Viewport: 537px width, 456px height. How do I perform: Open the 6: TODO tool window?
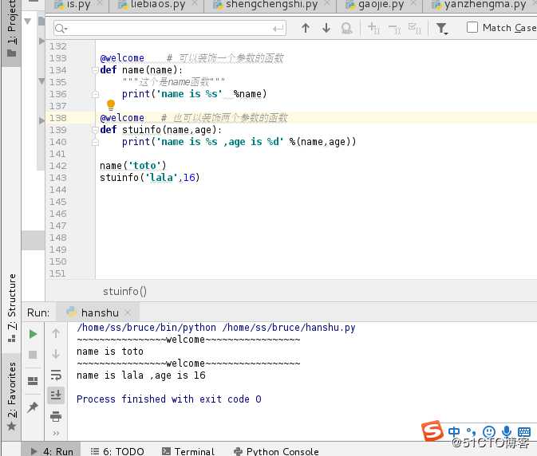(117, 451)
